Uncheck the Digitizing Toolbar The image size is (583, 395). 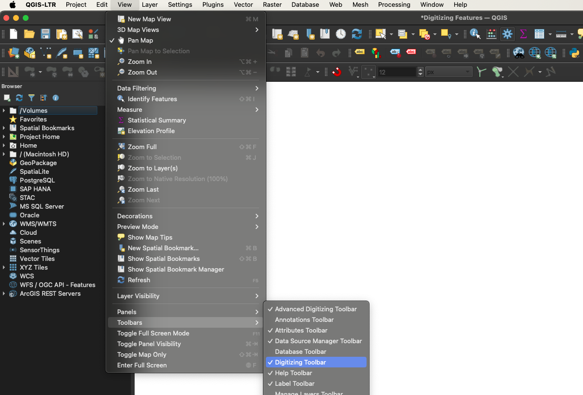316,362
